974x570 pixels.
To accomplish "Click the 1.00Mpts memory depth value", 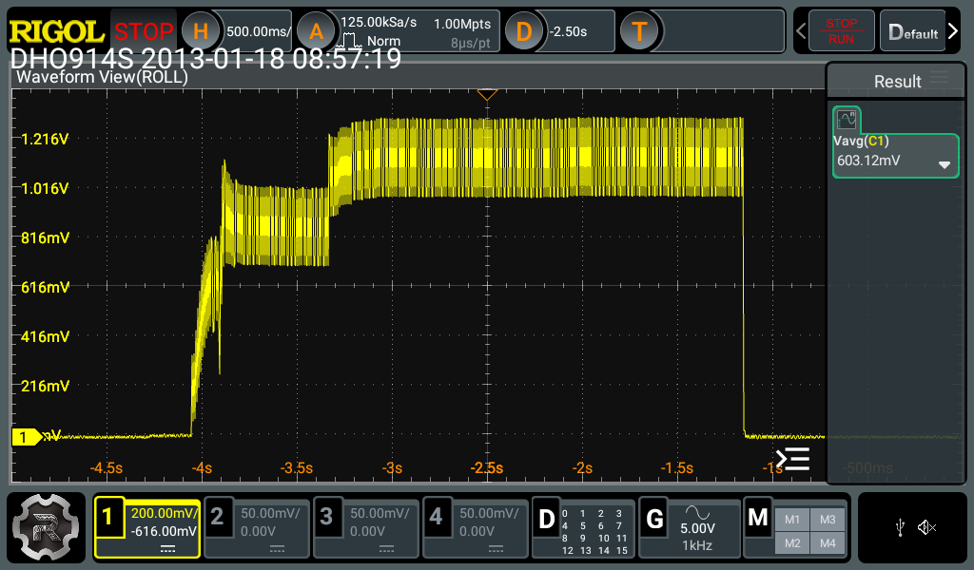I will point(462,24).
